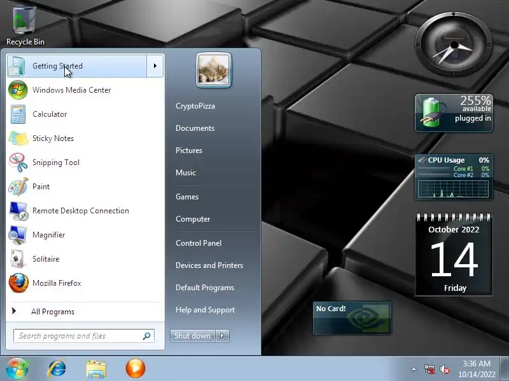Screen dimensions: 509x381
Task: Open Computer from Start menu
Action: 193,219
